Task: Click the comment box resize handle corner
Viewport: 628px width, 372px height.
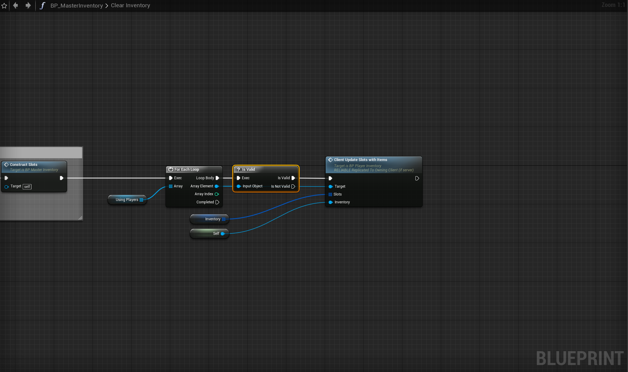Action: coord(80,218)
